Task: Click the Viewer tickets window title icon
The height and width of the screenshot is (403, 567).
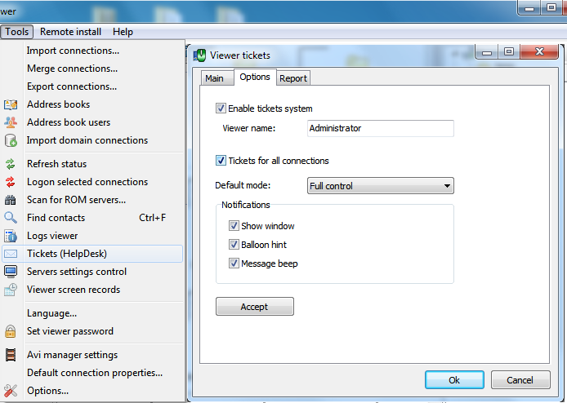Action: tap(199, 55)
